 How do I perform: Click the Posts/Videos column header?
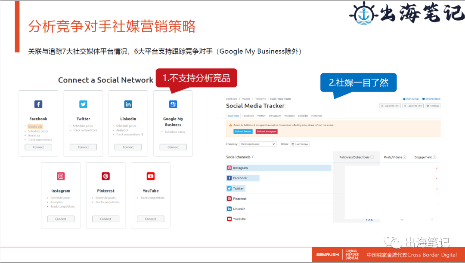393,157
